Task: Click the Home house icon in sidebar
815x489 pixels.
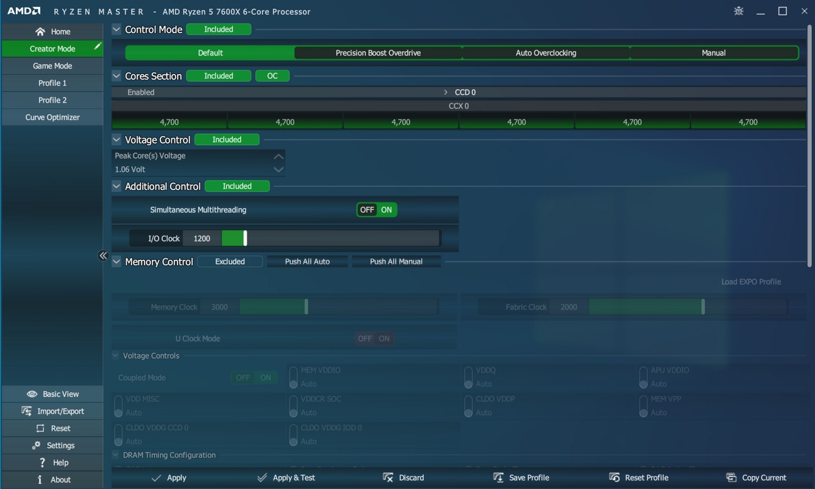Action: tap(40, 31)
